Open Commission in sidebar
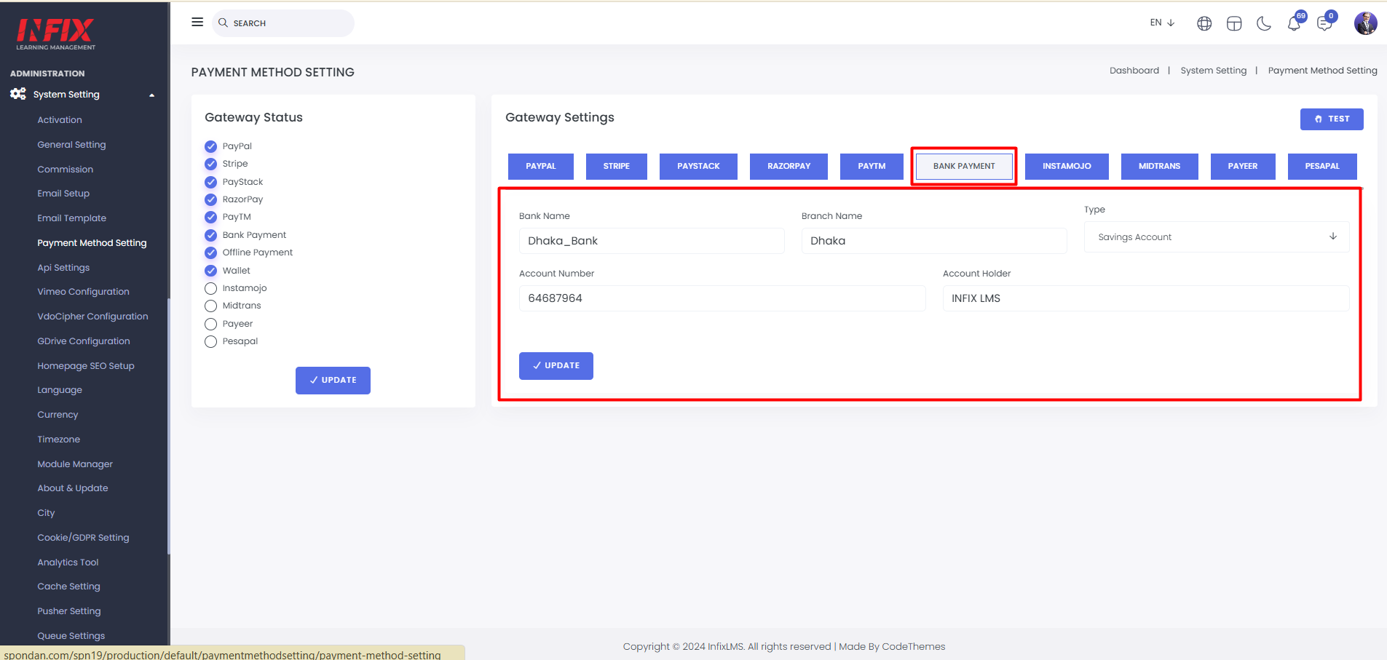This screenshot has height=660, width=1387. 66,170
